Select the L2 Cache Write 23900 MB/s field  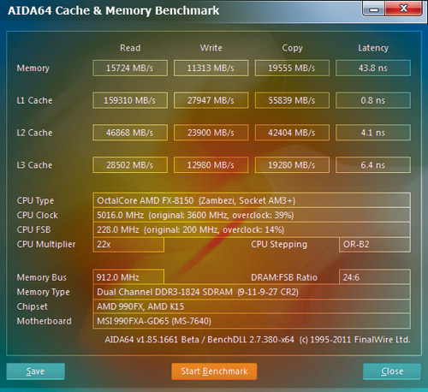211,133
